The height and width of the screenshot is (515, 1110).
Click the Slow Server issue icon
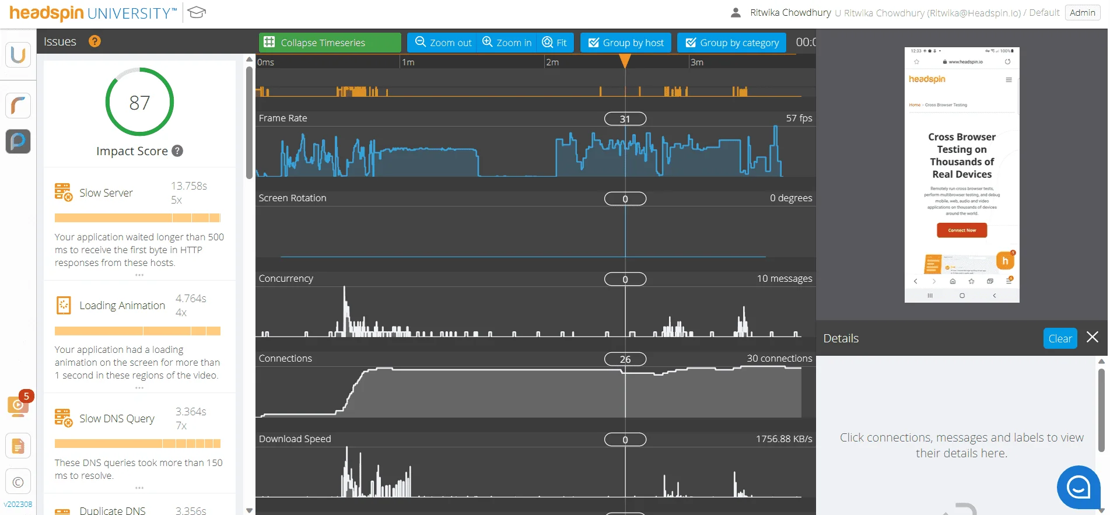pyautogui.click(x=64, y=192)
